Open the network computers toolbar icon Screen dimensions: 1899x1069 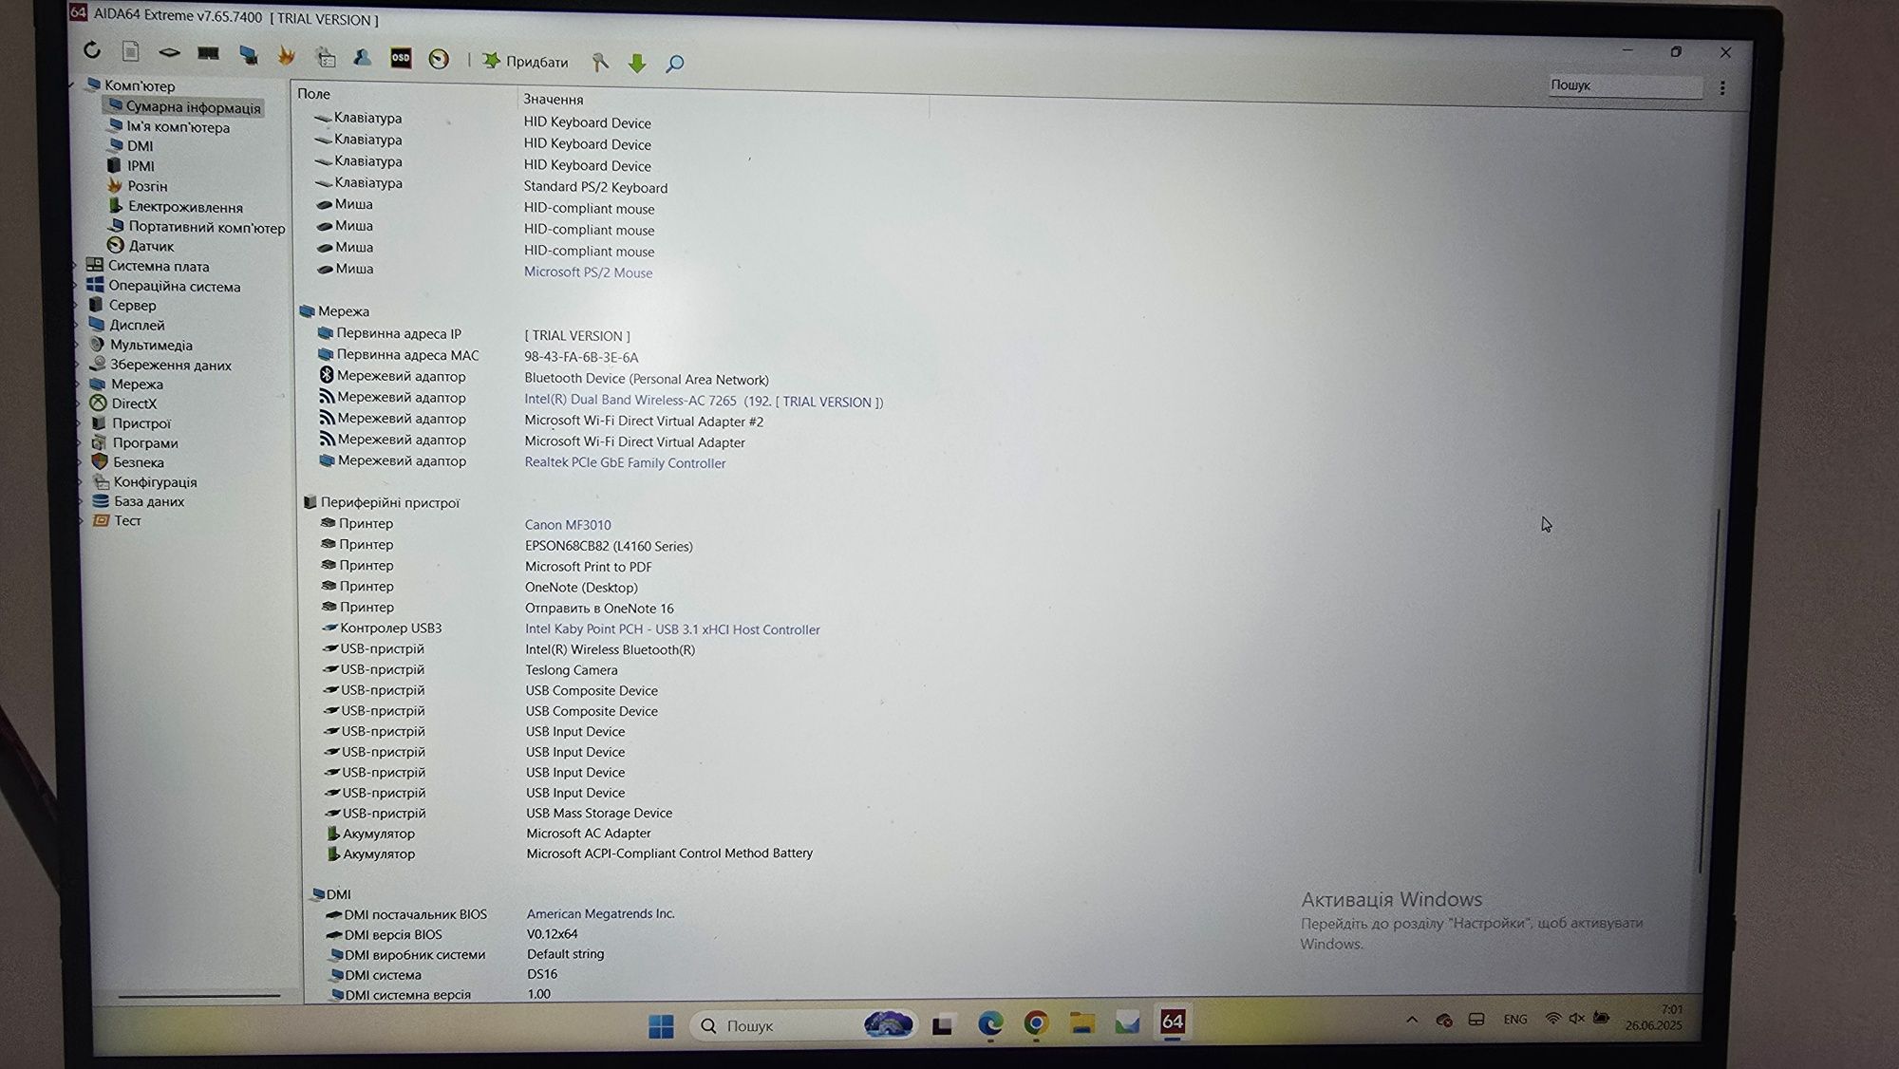point(248,54)
